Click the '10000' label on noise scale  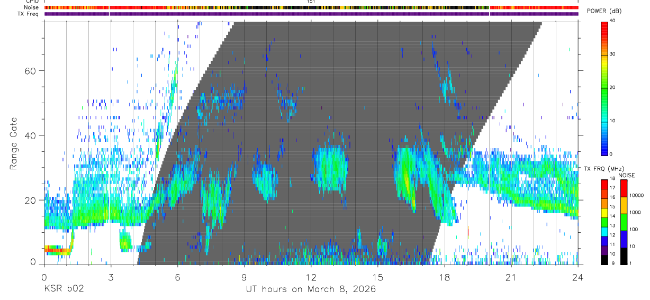636,196
